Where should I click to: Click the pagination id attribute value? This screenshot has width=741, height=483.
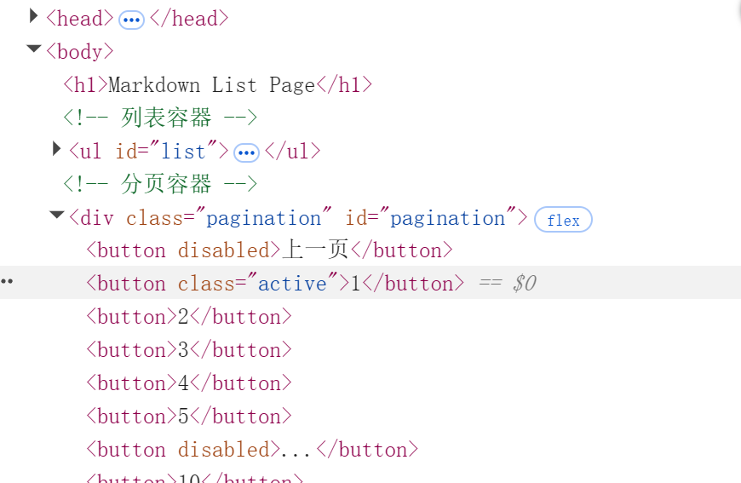point(448,218)
